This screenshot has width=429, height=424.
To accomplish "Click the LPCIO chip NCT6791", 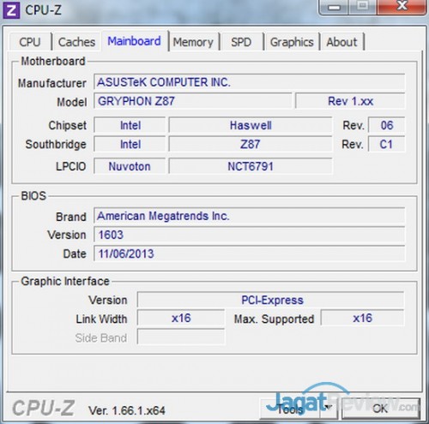I will (x=251, y=166).
